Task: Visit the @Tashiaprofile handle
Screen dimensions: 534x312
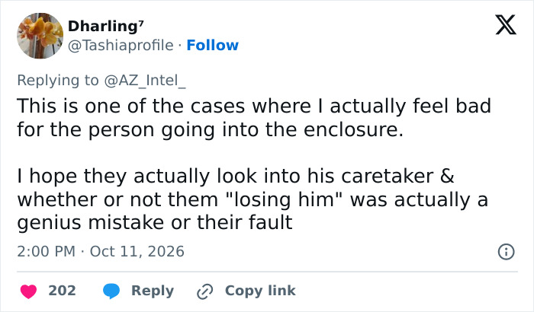Action: (x=121, y=45)
